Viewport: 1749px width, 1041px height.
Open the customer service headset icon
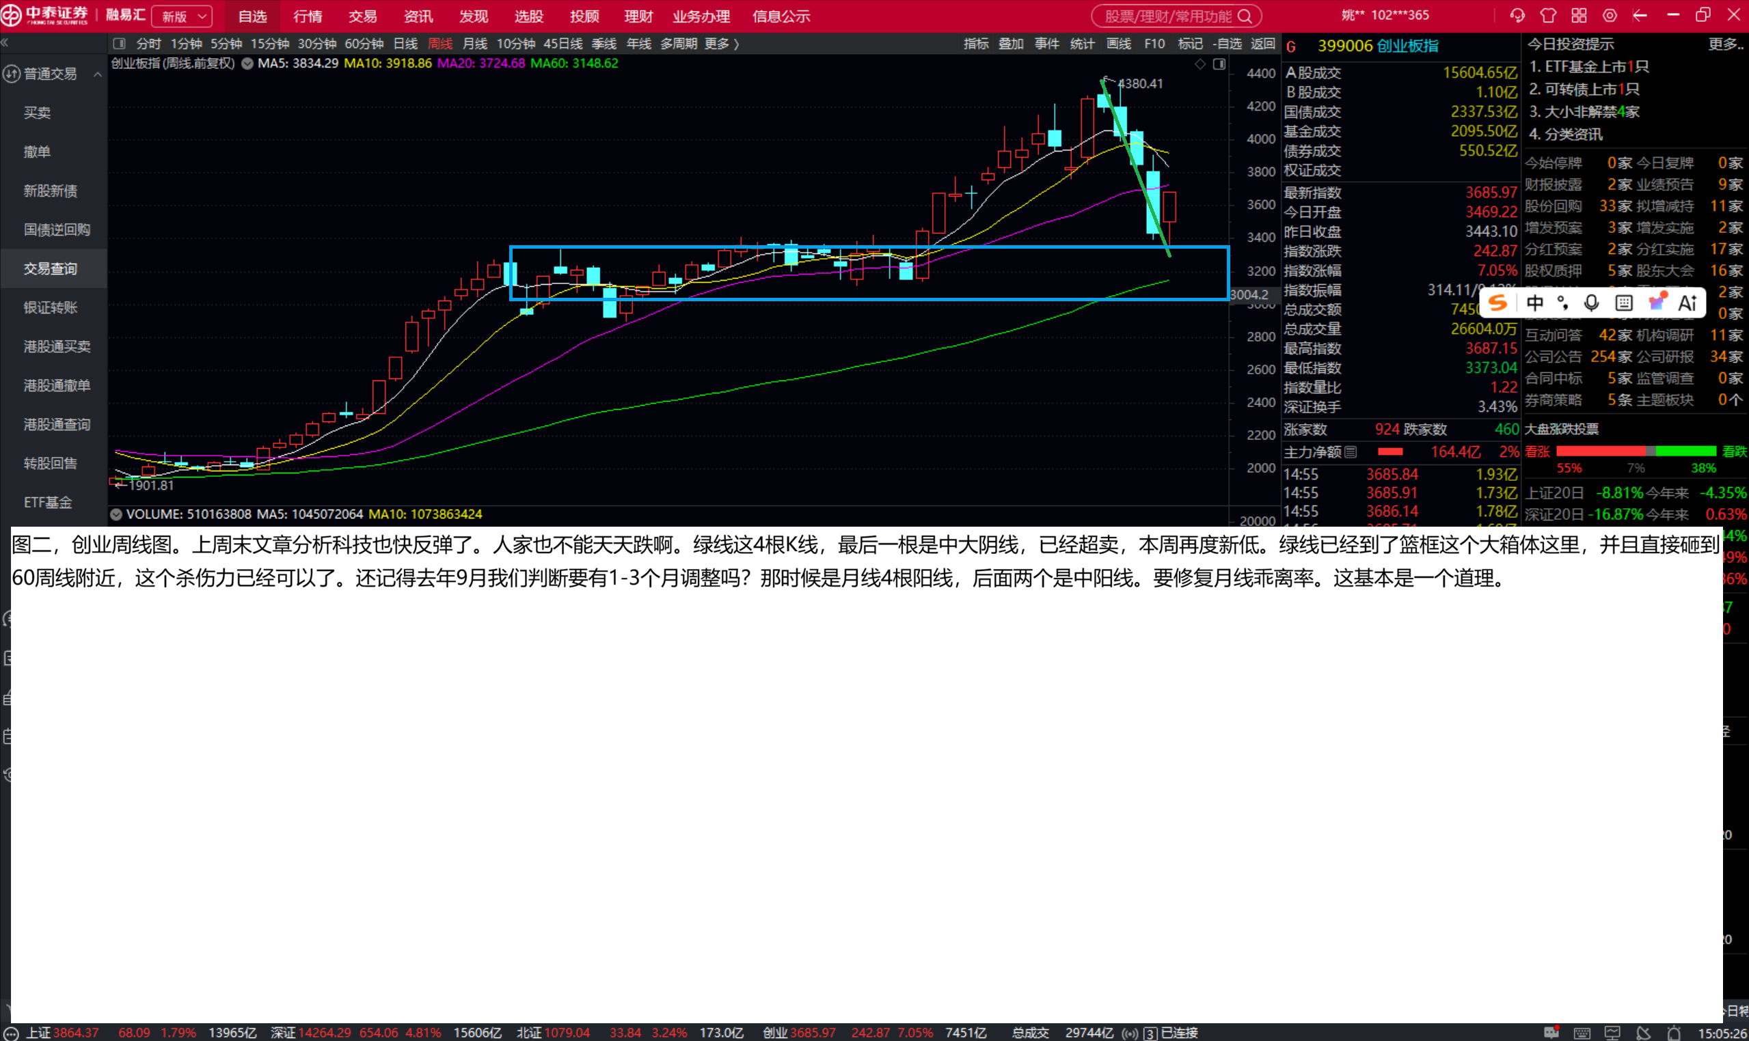click(x=1517, y=16)
